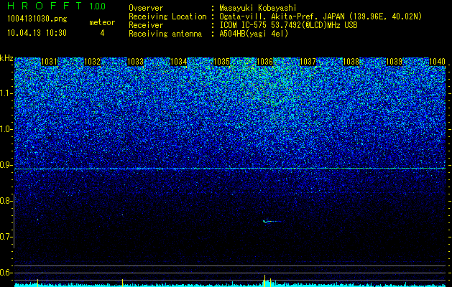Click the 1034 time label
This screenshot has width=452, height=287.
pyautogui.click(x=178, y=62)
